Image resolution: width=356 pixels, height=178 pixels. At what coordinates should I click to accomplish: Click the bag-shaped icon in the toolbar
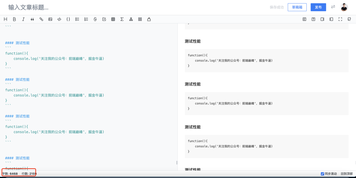click(149, 19)
